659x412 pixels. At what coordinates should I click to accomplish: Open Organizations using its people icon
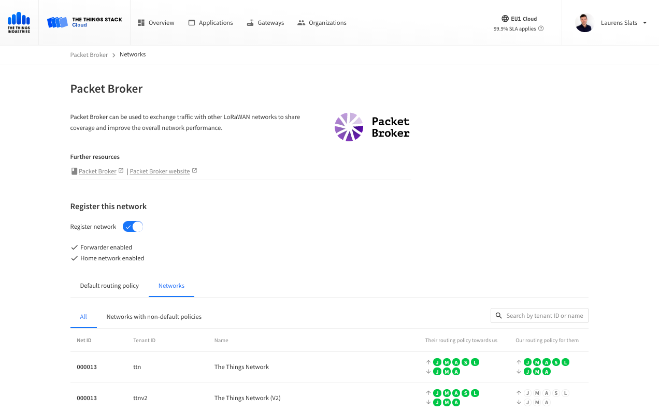(300, 22)
